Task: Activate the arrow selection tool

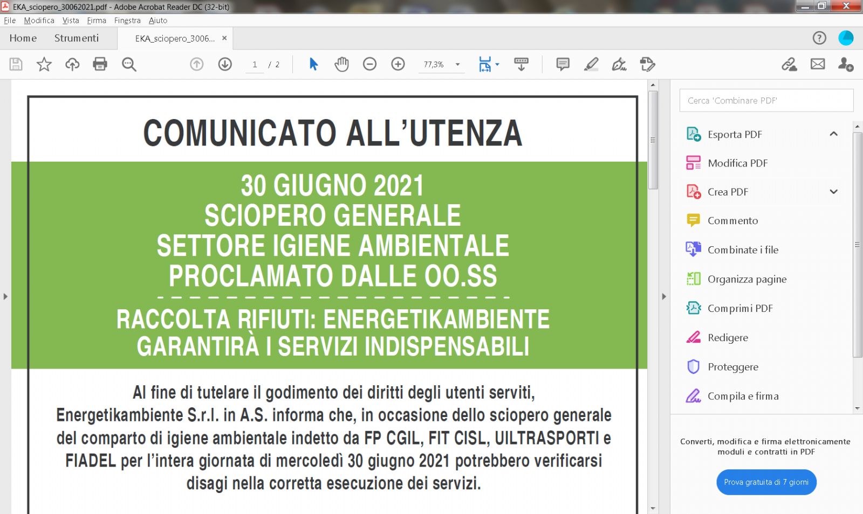Action: 313,64
